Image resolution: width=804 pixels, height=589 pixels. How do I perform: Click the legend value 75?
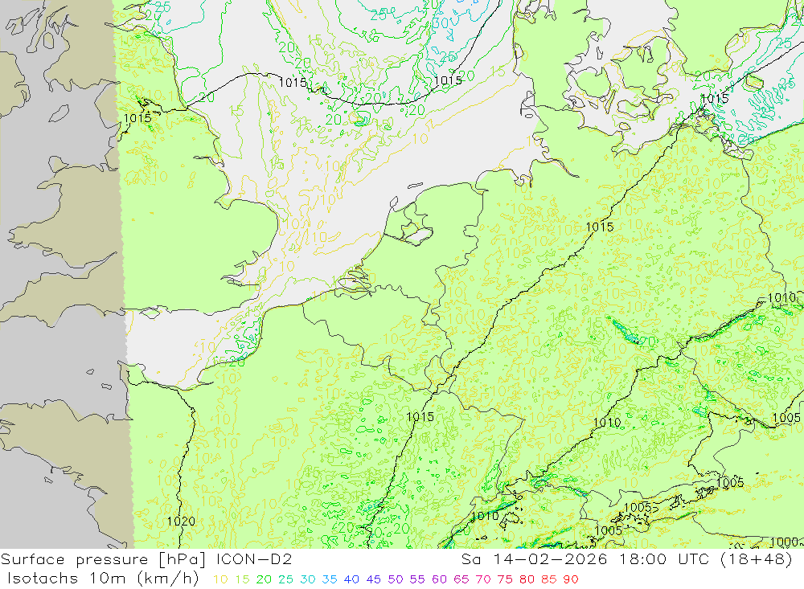[505, 580]
